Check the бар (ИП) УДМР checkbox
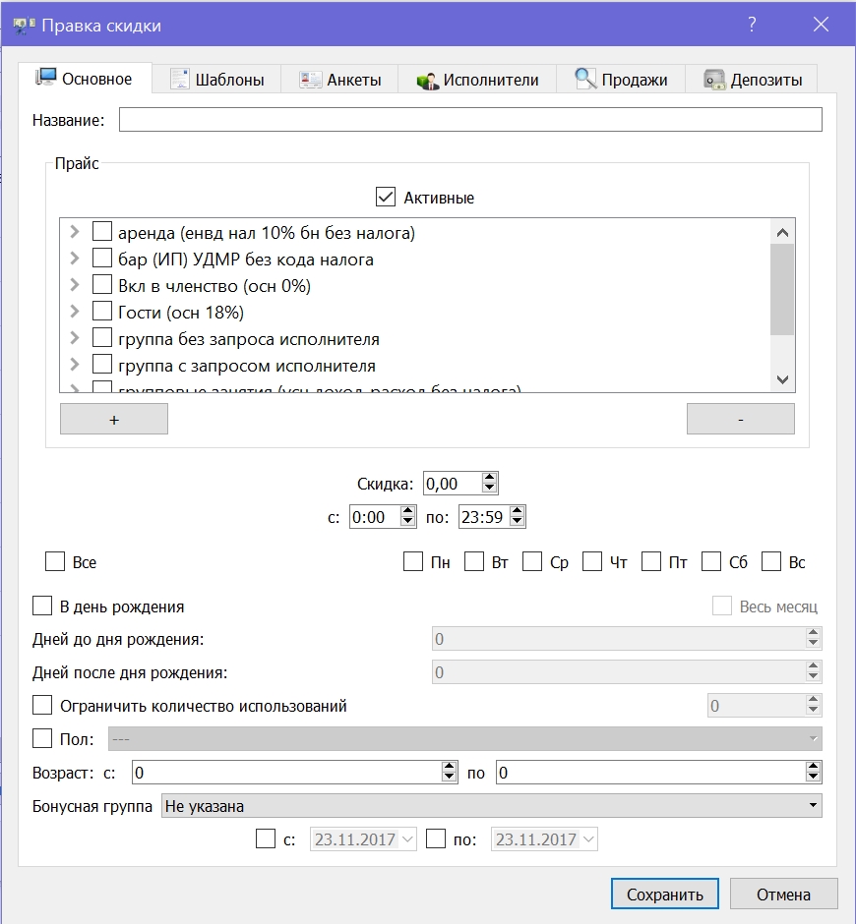The height and width of the screenshot is (924, 856). pos(102,258)
